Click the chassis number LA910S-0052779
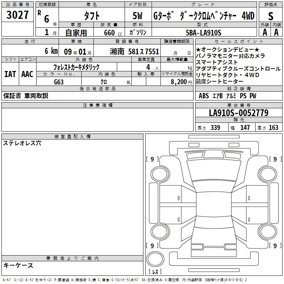 tap(238, 113)
